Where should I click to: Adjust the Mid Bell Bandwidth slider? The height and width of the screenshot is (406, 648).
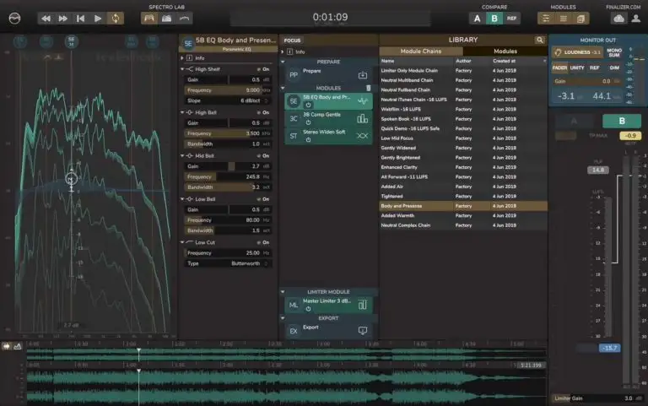tap(228, 187)
